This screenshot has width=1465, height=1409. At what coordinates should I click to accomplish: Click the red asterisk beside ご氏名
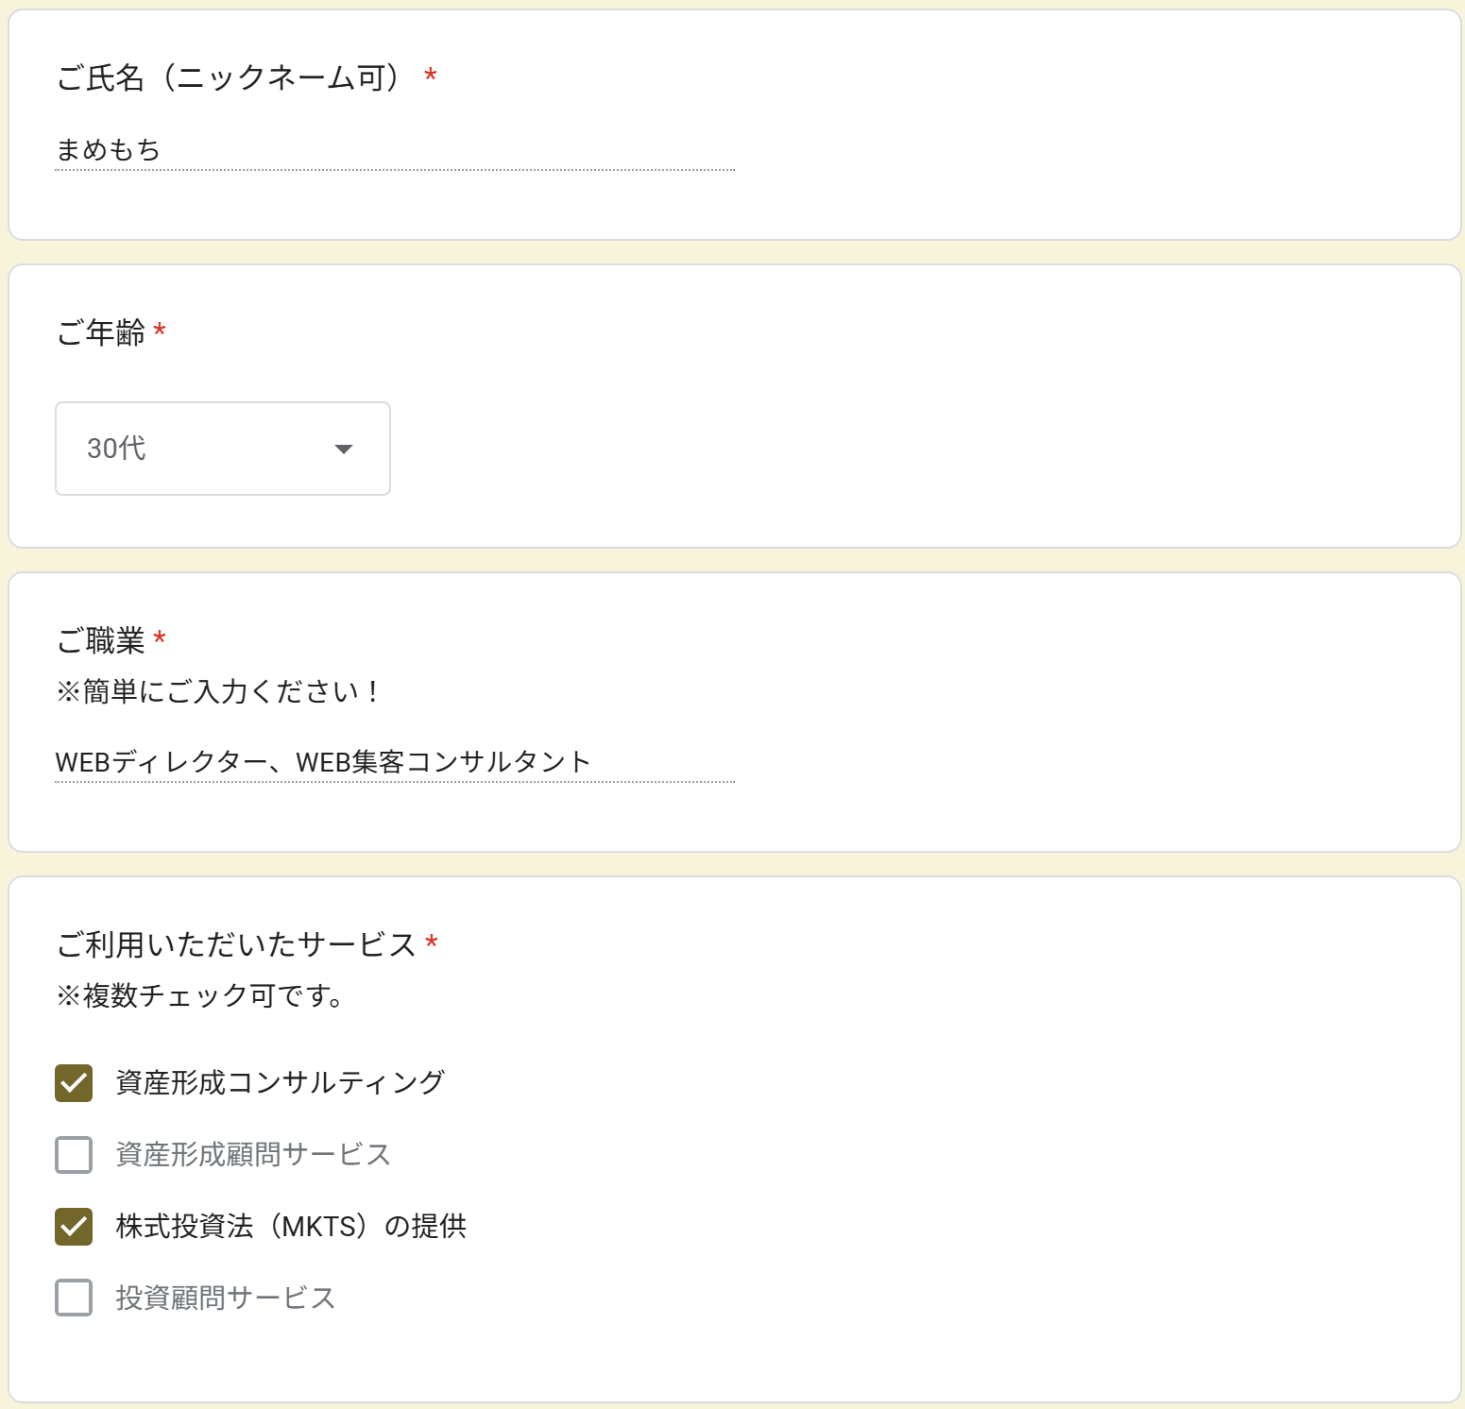pos(431,76)
